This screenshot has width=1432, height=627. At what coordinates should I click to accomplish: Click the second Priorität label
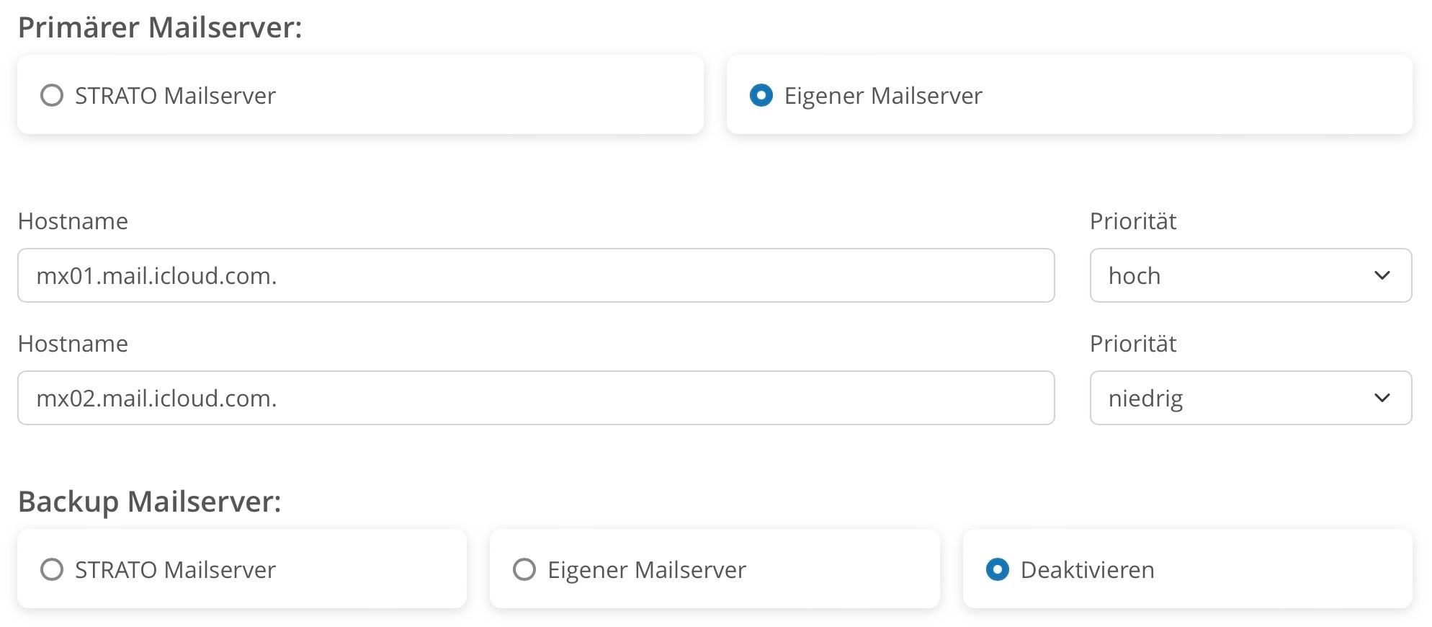(1132, 344)
